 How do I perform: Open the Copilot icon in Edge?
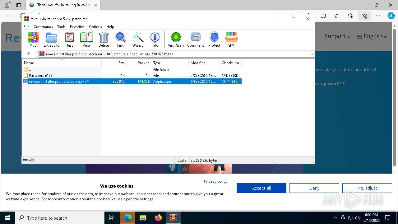(x=391, y=16)
